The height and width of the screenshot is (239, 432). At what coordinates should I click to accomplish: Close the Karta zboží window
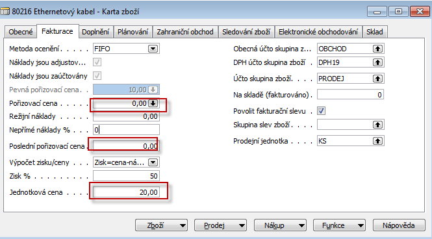pos(420,12)
